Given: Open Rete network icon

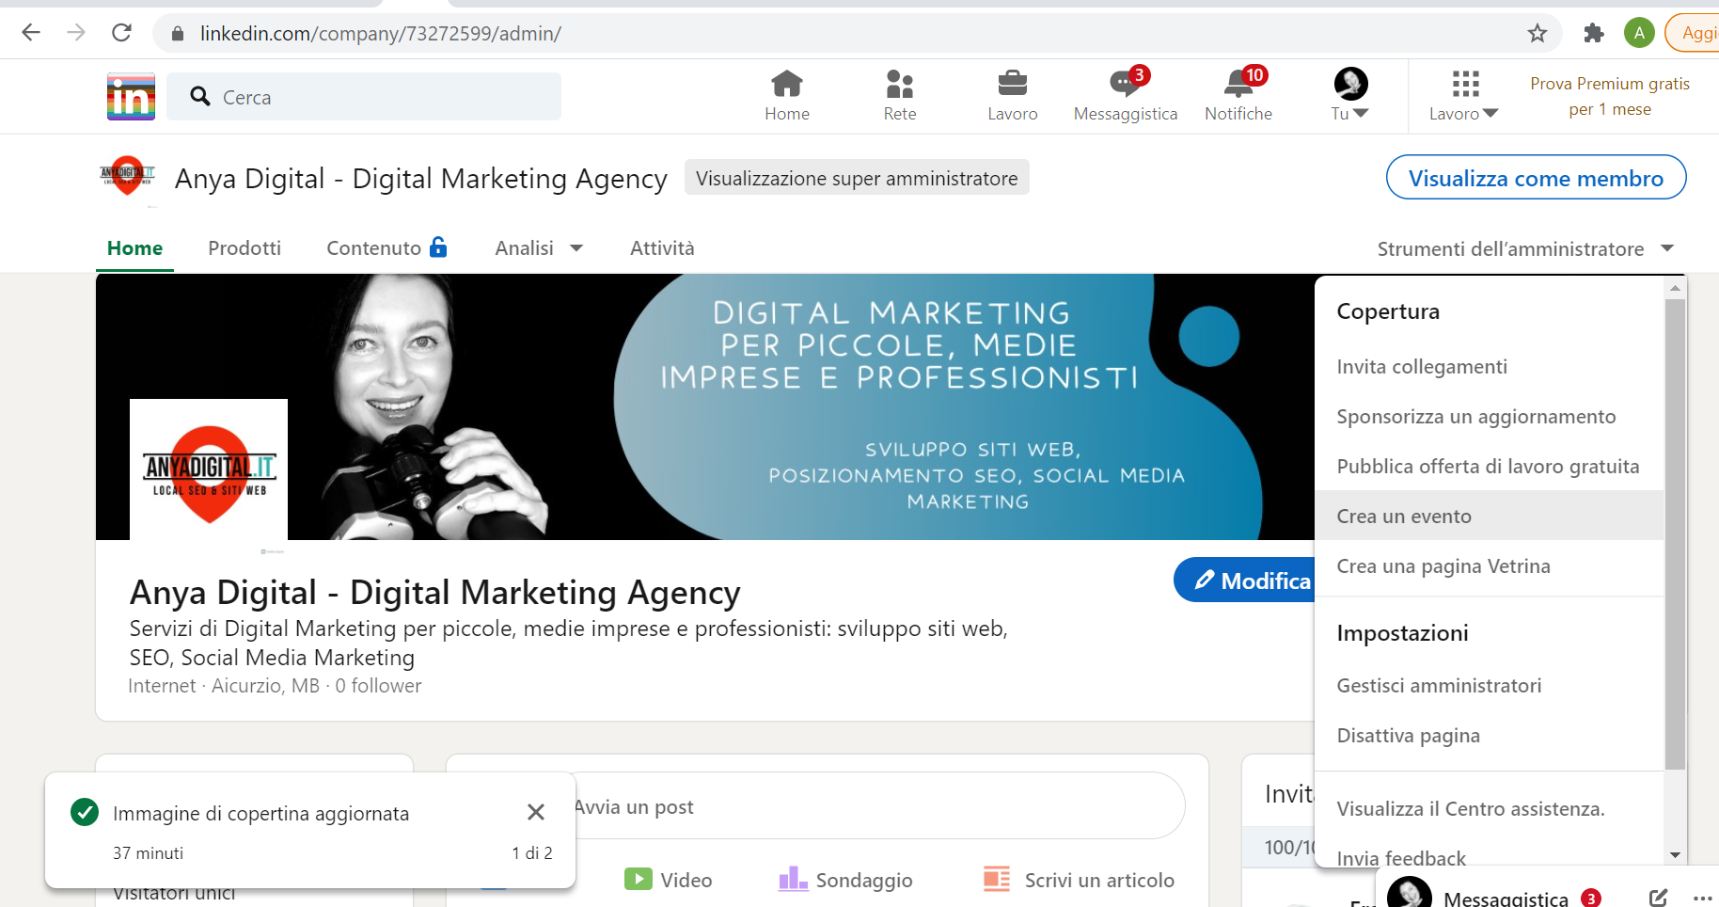Looking at the screenshot, I should (x=899, y=85).
